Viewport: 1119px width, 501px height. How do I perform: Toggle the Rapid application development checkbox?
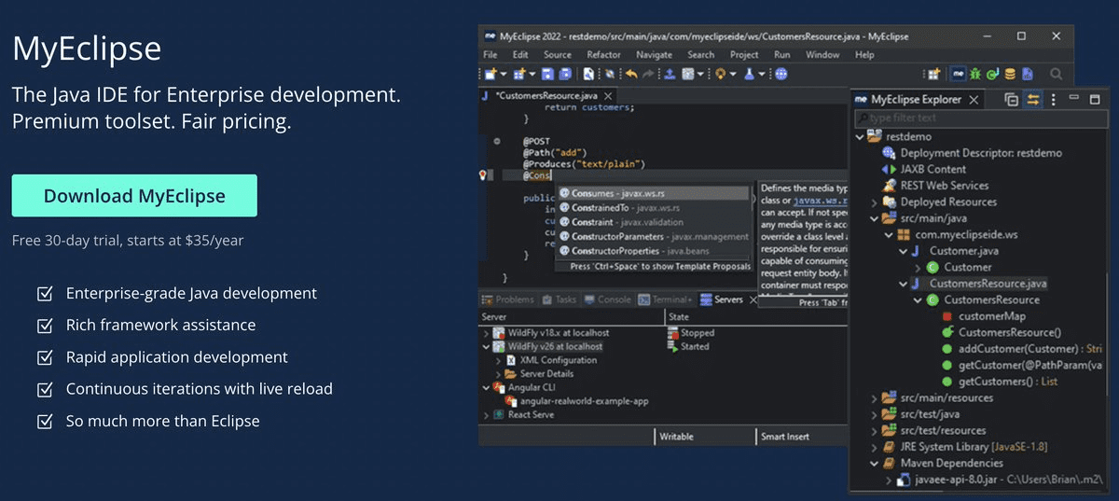tap(44, 357)
